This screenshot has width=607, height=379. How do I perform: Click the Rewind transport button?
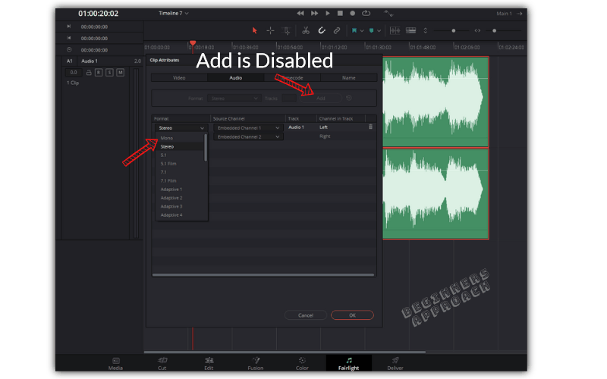pyautogui.click(x=300, y=13)
